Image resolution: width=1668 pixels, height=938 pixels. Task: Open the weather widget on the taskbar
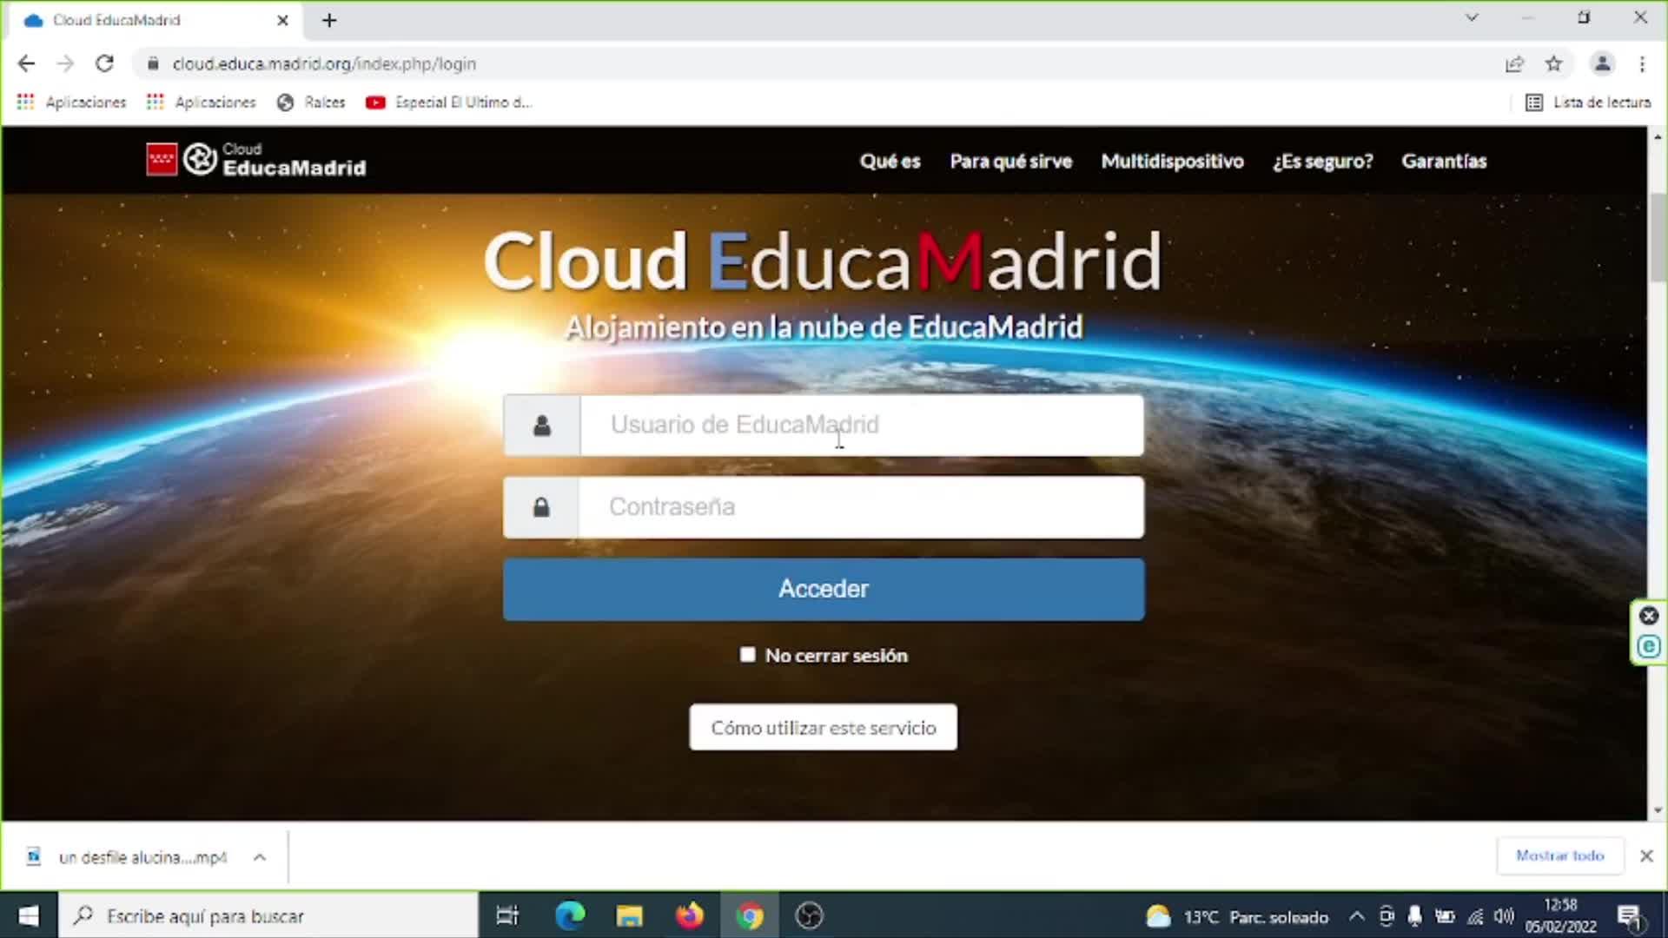pos(1237,916)
